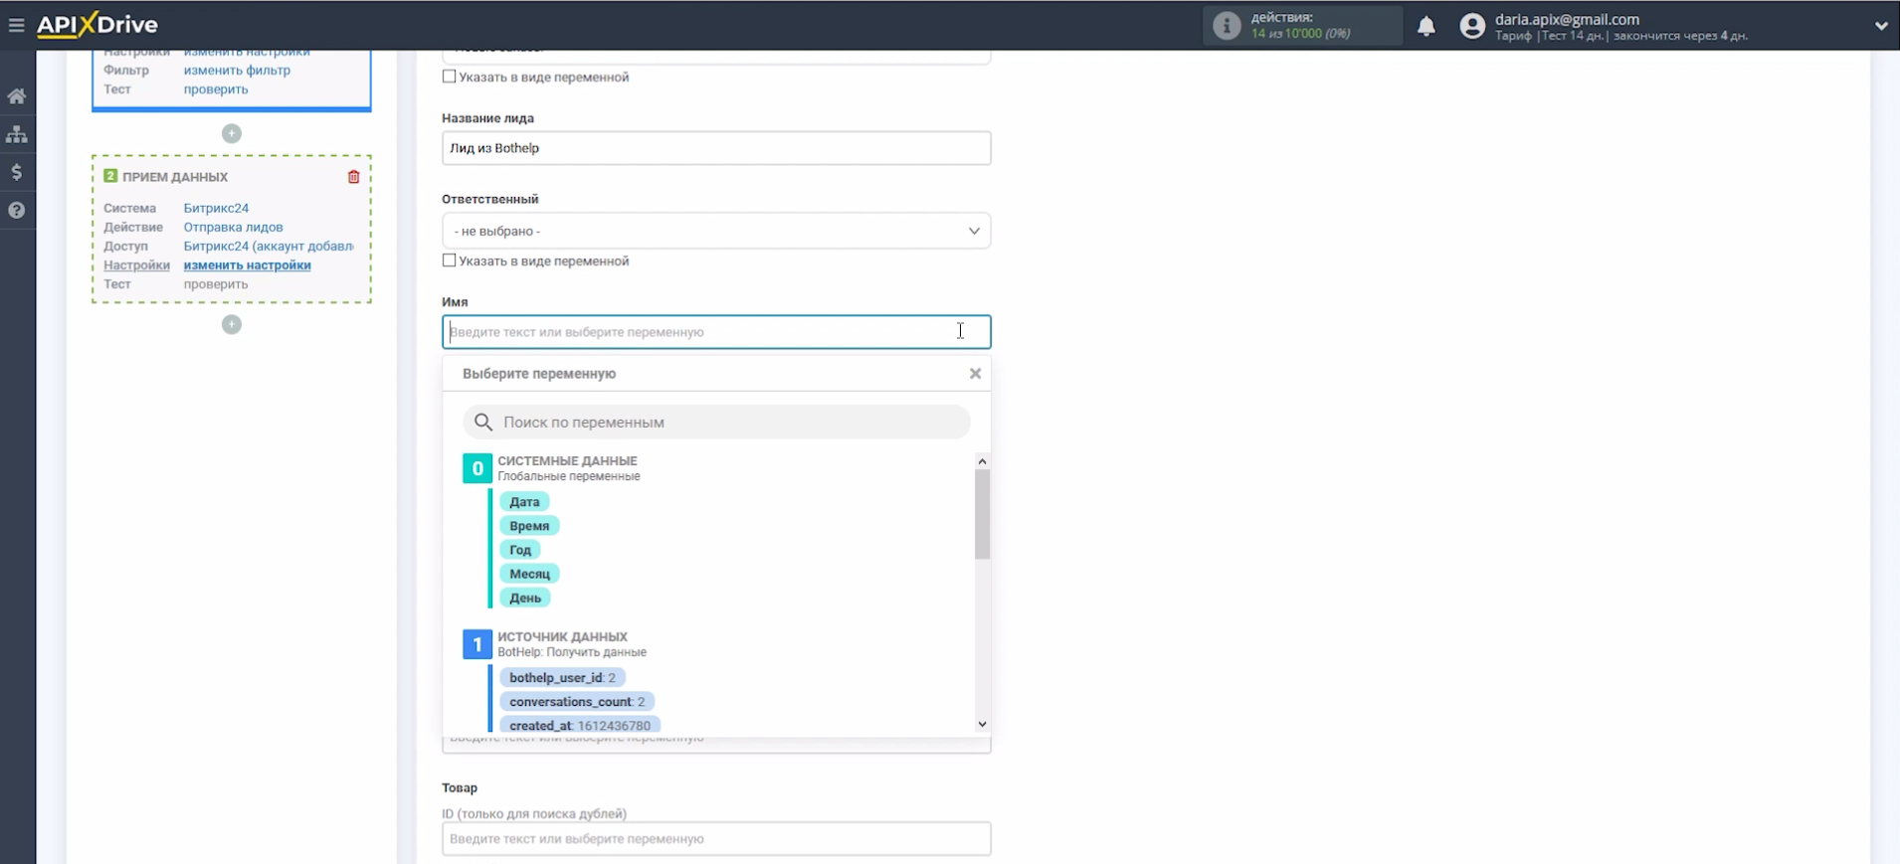This screenshot has width=1900, height=864.
Task: Click the Название лида field label
Action: (x=488, y=118)
